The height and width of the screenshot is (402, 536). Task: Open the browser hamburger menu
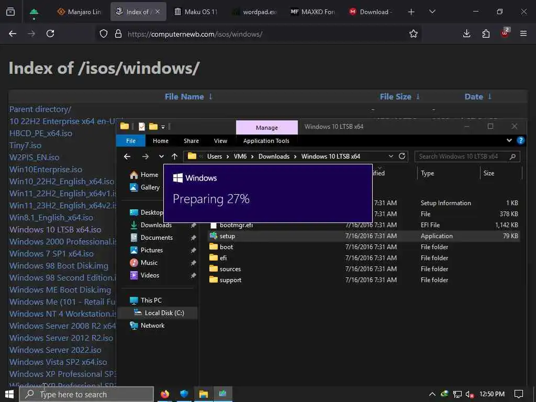pyautogui.click(x=523, y=33)
